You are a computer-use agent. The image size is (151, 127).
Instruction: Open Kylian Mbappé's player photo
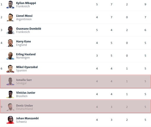coord(10,5)
